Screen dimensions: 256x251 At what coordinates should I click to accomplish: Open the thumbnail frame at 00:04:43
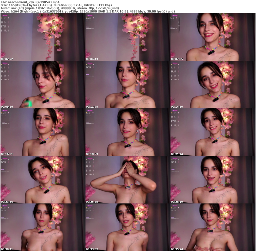point(128,37)
